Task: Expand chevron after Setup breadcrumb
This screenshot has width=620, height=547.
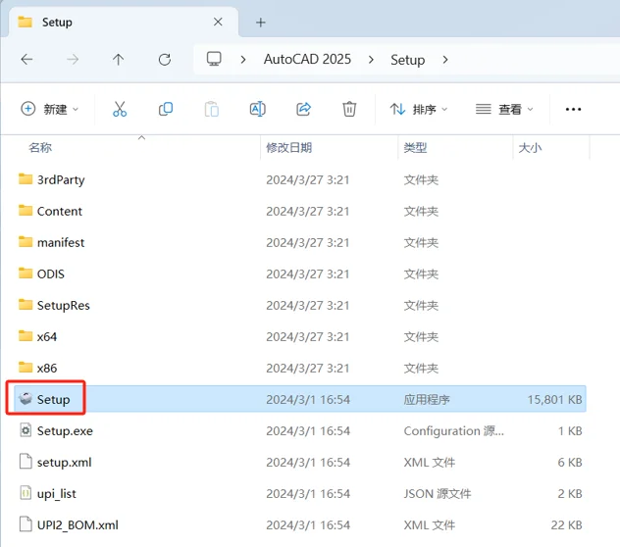Action: 445,60
